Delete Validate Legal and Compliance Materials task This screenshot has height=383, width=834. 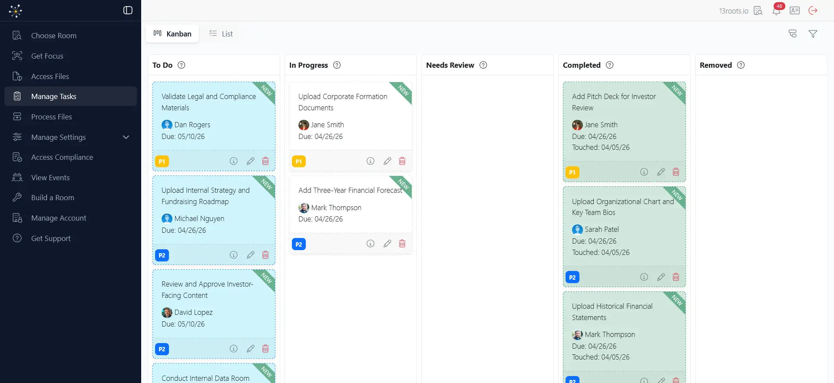tap(265, 161)
